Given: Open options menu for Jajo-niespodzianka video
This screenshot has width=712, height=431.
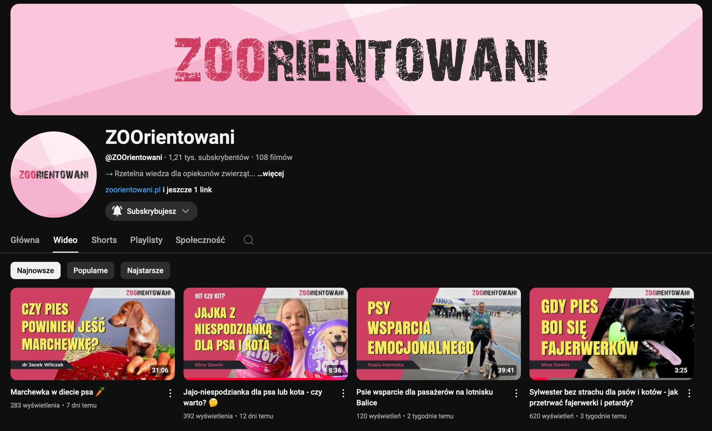Looking at the screenshot, I should (343, 393).
